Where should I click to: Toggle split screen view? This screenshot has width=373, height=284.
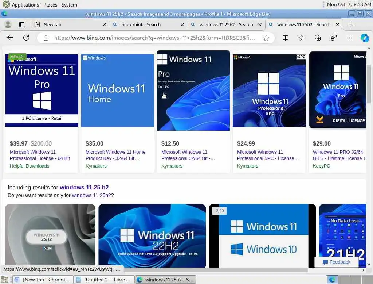point(286,38)
